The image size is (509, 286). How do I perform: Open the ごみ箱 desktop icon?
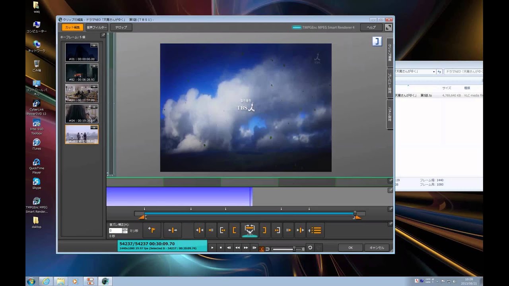pyautogui.click(x=37, y=66)
